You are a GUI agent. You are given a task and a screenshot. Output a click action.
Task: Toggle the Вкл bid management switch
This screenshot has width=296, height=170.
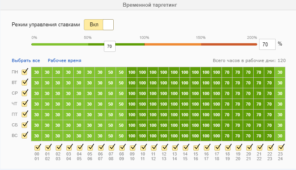99,25
